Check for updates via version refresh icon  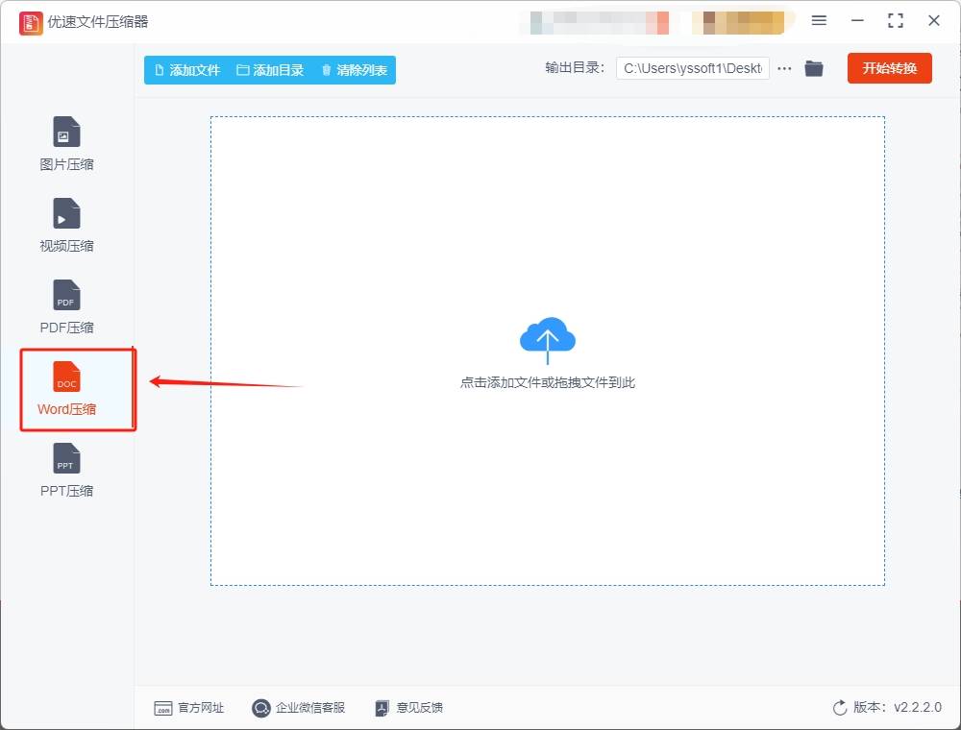[840, 708]
